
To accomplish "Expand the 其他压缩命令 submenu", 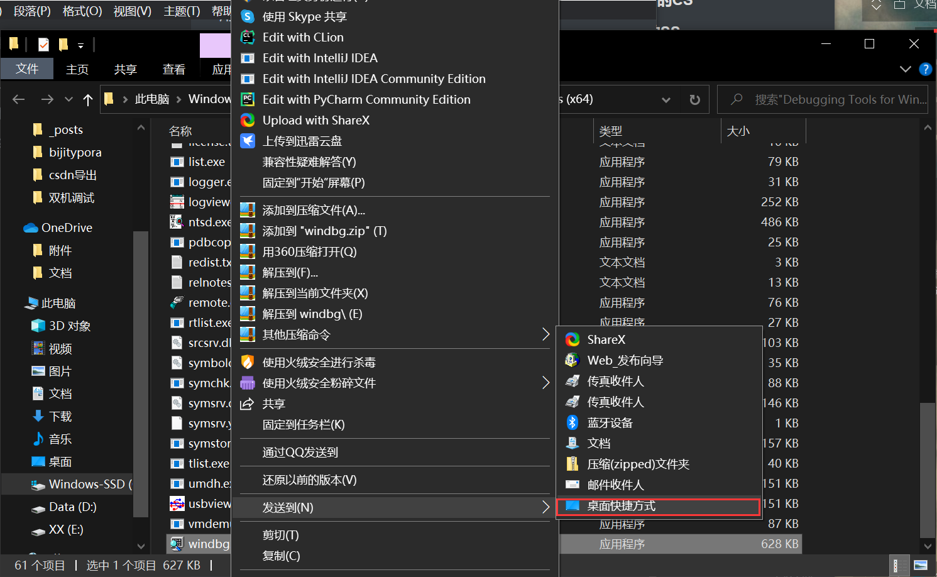I will pos(545,334).
